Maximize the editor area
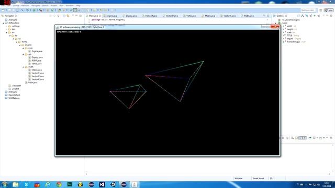Screen dimensions: 335x188 click(268, 16)
